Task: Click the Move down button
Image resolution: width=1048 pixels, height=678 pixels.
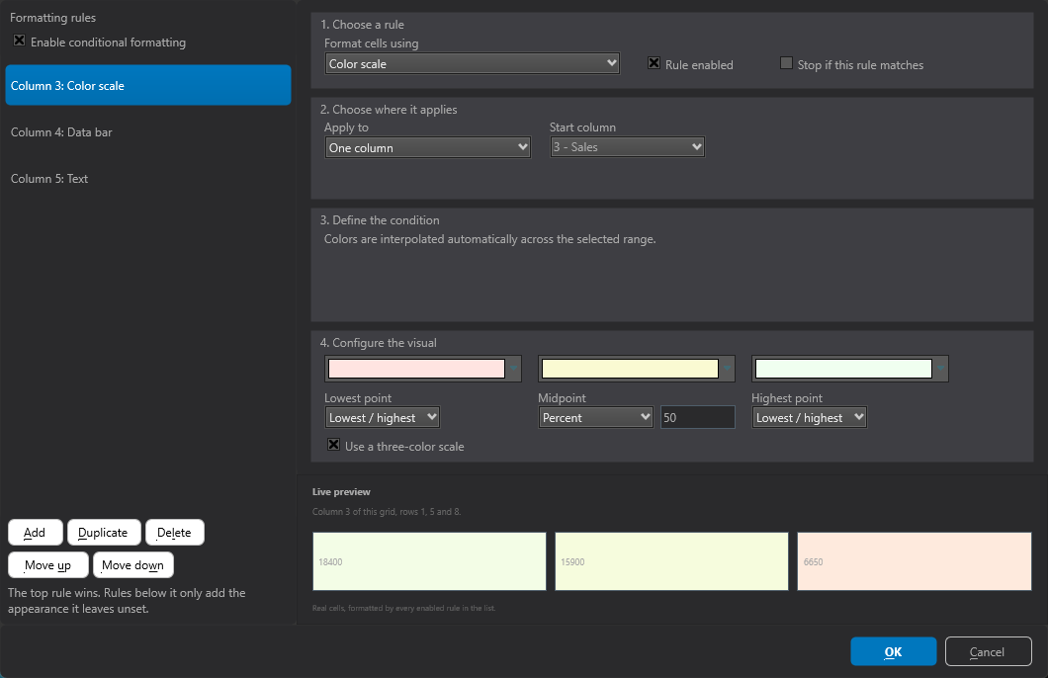Action: pyautogui.click(x=133, y=565)
